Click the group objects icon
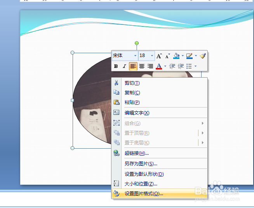The height and width of the screenshot is (208, 254). 116,123
